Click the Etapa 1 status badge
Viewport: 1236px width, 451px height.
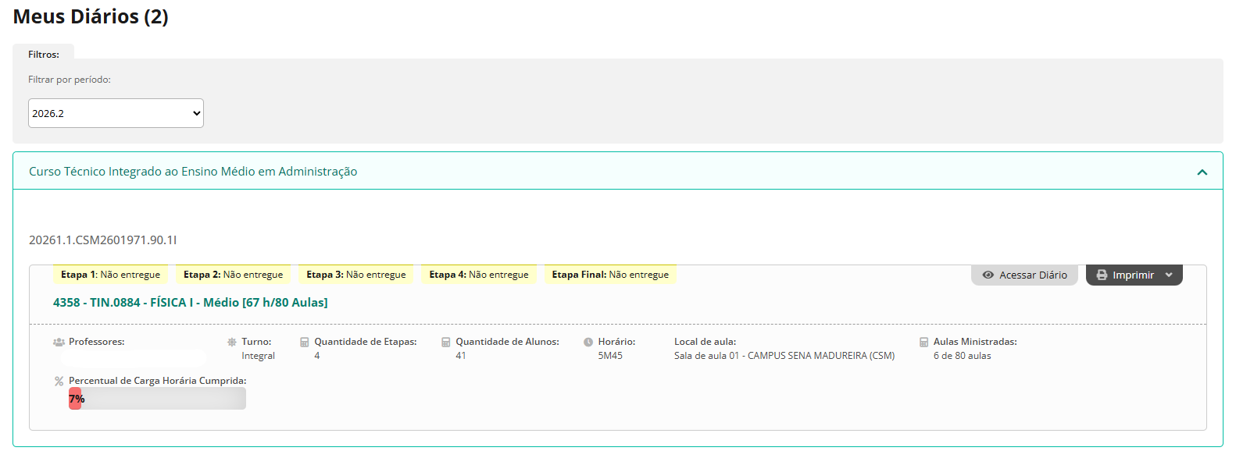(x=110, y=275)
